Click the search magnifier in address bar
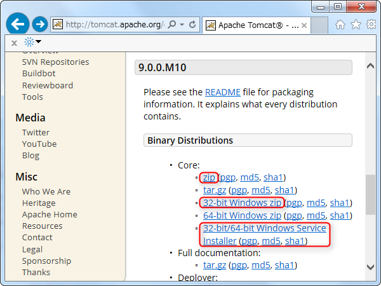Viewport: 381px width, 286px height. [172, 24]
